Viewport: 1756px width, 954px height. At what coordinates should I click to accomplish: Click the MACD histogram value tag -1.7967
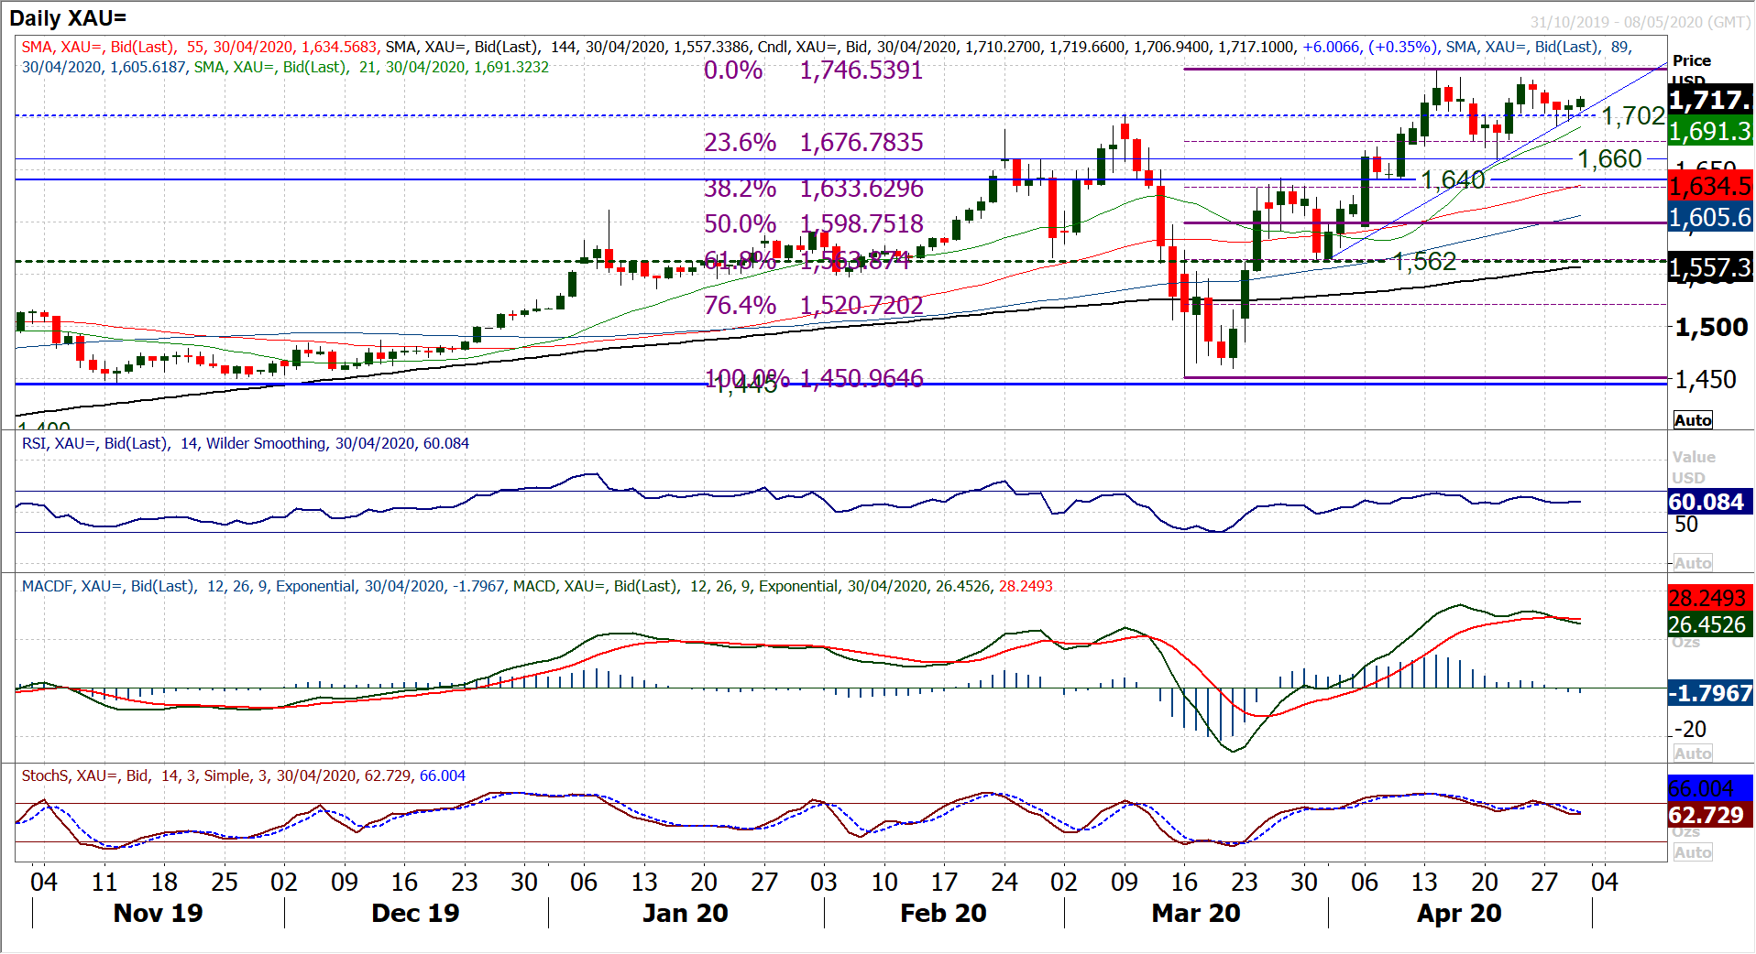coord(1710,694)
